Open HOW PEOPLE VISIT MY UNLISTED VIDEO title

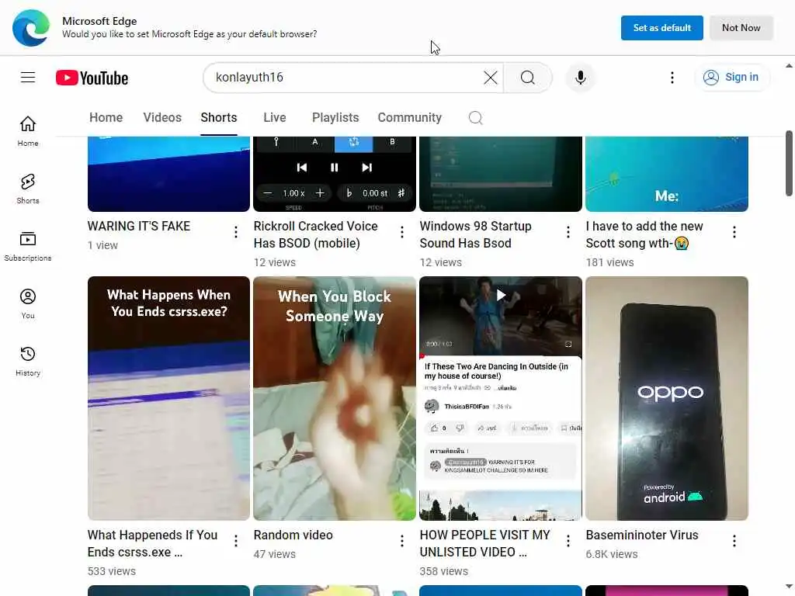click(x=484, y=543)
